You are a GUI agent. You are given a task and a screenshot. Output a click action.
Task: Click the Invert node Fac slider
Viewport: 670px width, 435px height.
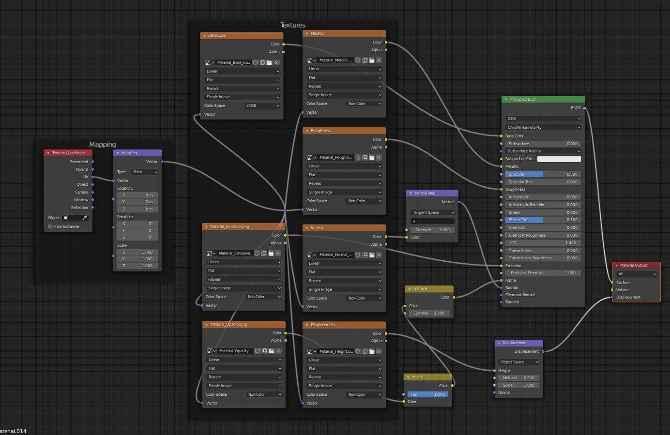point(428,394)
